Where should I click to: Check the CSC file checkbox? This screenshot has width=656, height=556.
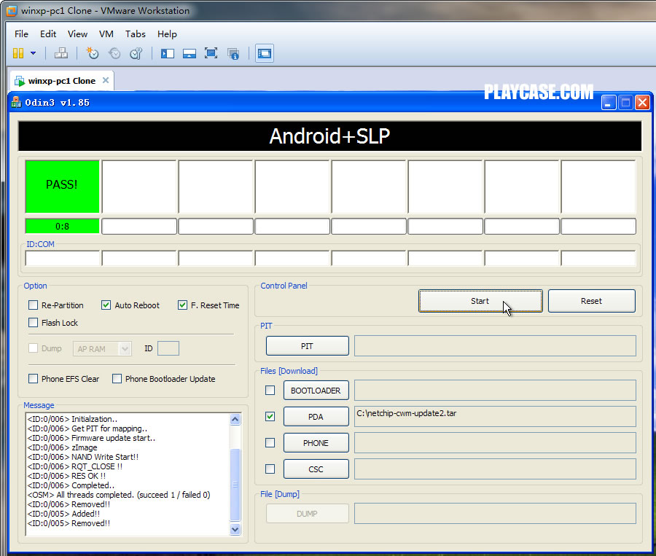tap(270, 469)
